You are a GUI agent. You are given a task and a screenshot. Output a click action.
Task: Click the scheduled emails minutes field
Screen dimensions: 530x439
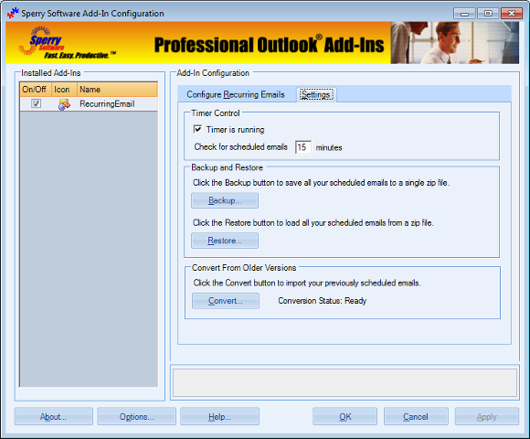(x=302, y=147)
